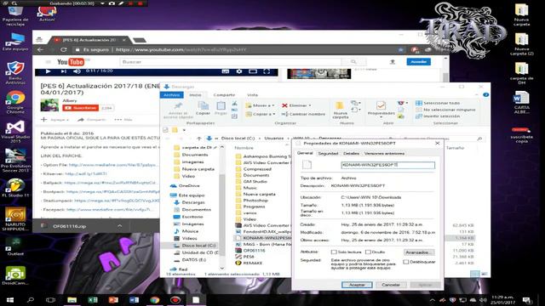The height and width of the screenshot is (306, 545).
Task: Click Propiedades checkmark icon in ribbon
Action: [381, 105]
